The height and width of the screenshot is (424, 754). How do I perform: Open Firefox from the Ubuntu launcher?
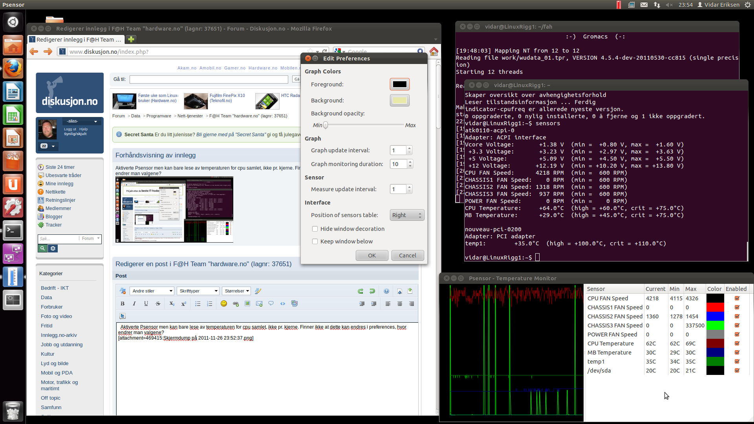pyautogui.click(x=13, y=68)
